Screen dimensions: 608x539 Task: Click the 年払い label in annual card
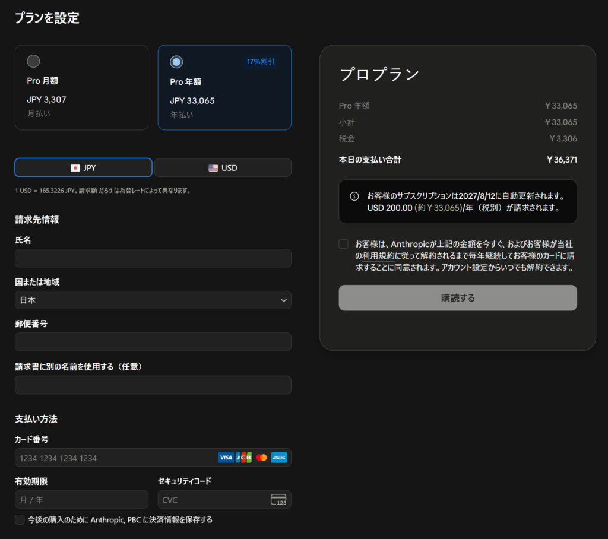tap(182, 115)
